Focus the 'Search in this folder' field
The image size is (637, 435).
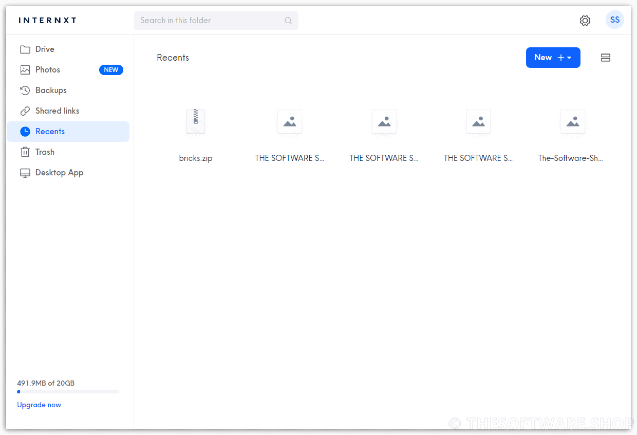[x=216, y=21]
